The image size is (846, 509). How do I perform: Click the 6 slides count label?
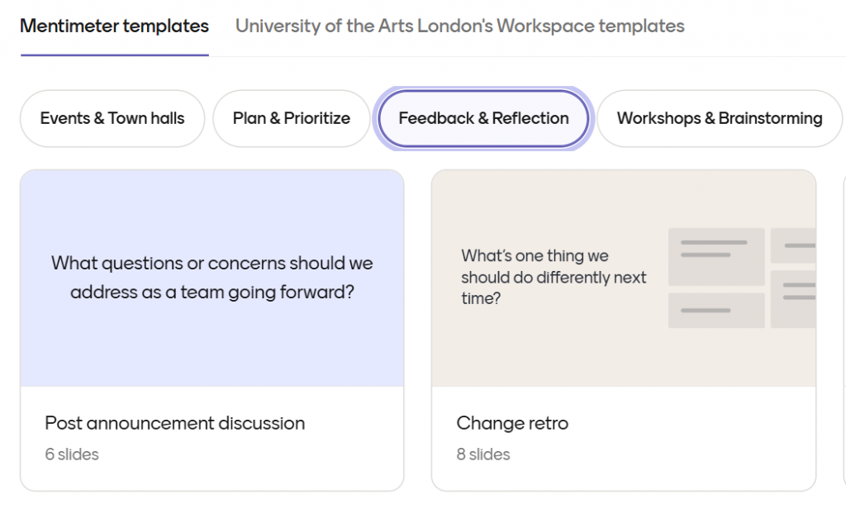click(x=72, y=454)
